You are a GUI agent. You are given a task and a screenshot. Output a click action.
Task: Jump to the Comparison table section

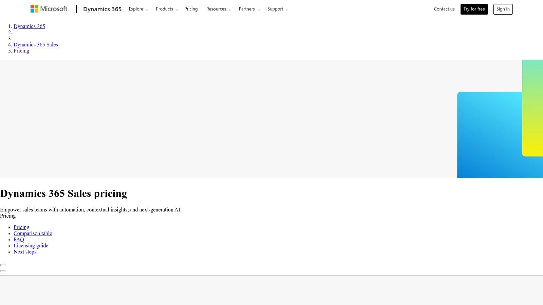pos(33,233)
